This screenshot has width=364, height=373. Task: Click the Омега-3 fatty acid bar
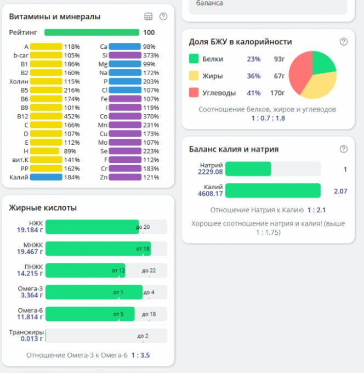[93, 292]
